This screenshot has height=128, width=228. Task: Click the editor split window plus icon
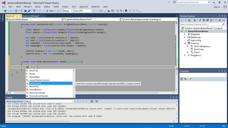177,23
